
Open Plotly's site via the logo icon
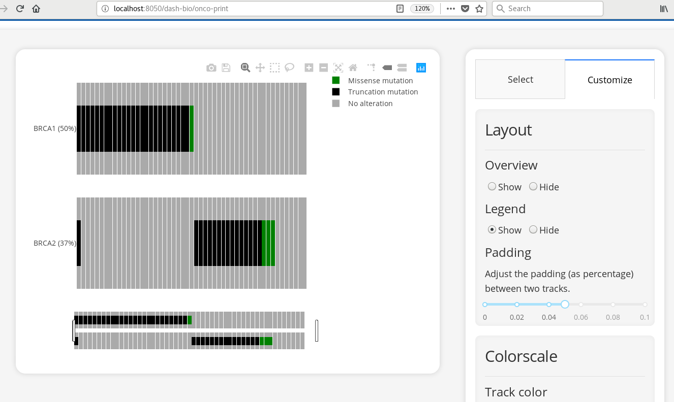coord(421,67)
